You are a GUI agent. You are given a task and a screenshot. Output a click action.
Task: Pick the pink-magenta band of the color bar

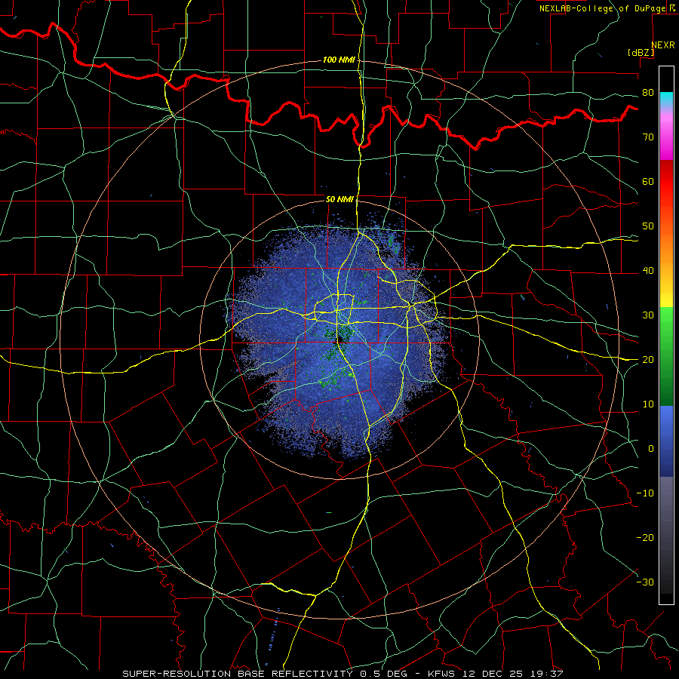(666, 134)
